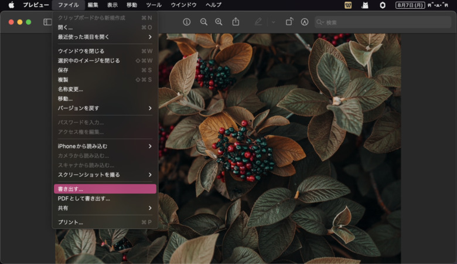Open the 移動 menu in the menu bar
This screenshot has height=264, width=457.
[x=132, y=5]
